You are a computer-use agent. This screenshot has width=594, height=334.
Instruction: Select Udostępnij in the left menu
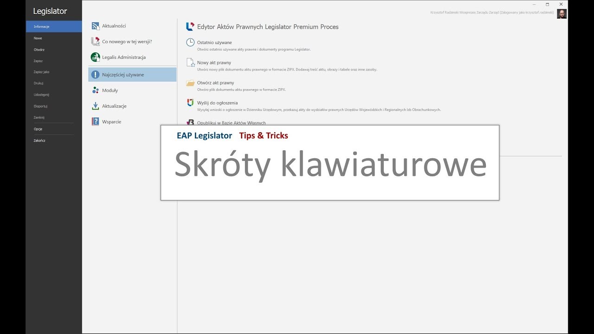click(54, 95)
